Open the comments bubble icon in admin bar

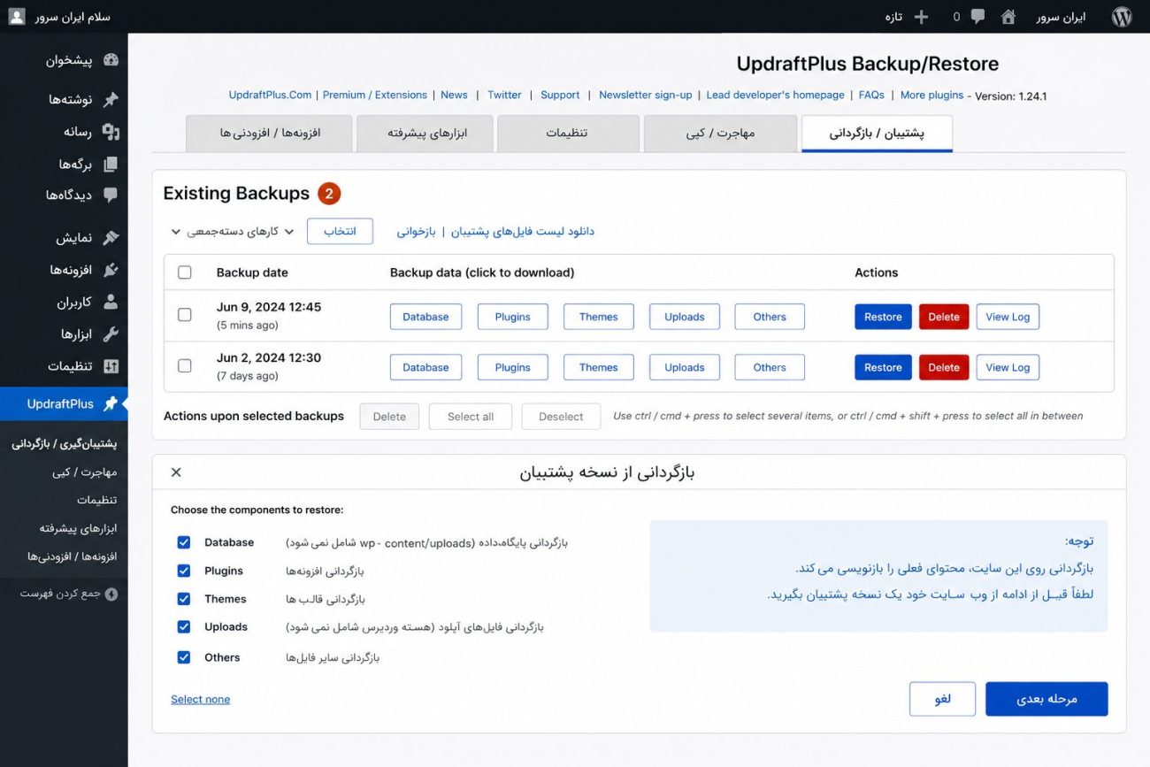pos(977,17)
